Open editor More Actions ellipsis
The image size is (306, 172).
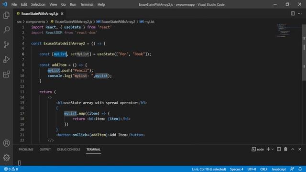pyautogui.click(x=300, y=13)
